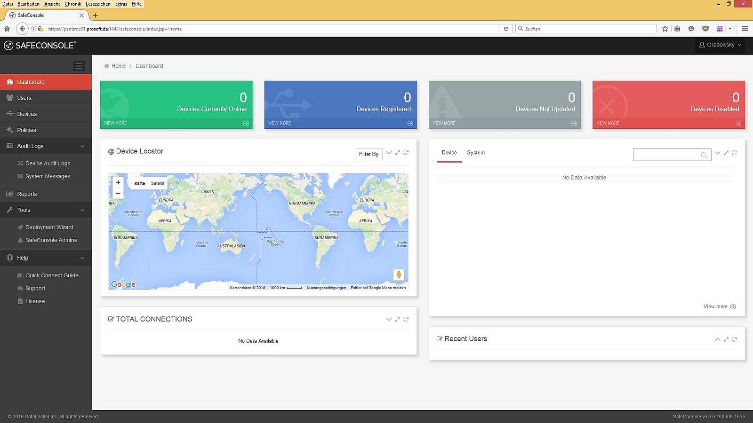Screen dimensions: 753x423
Task: Collapse the sidebar with the hamburger icon
Action: 79,66
